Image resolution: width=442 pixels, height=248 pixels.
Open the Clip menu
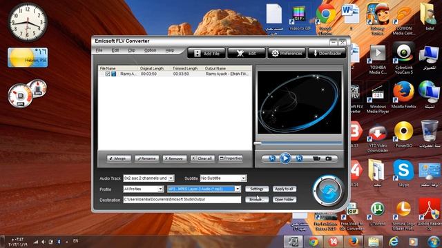click(x=131, y=50)
